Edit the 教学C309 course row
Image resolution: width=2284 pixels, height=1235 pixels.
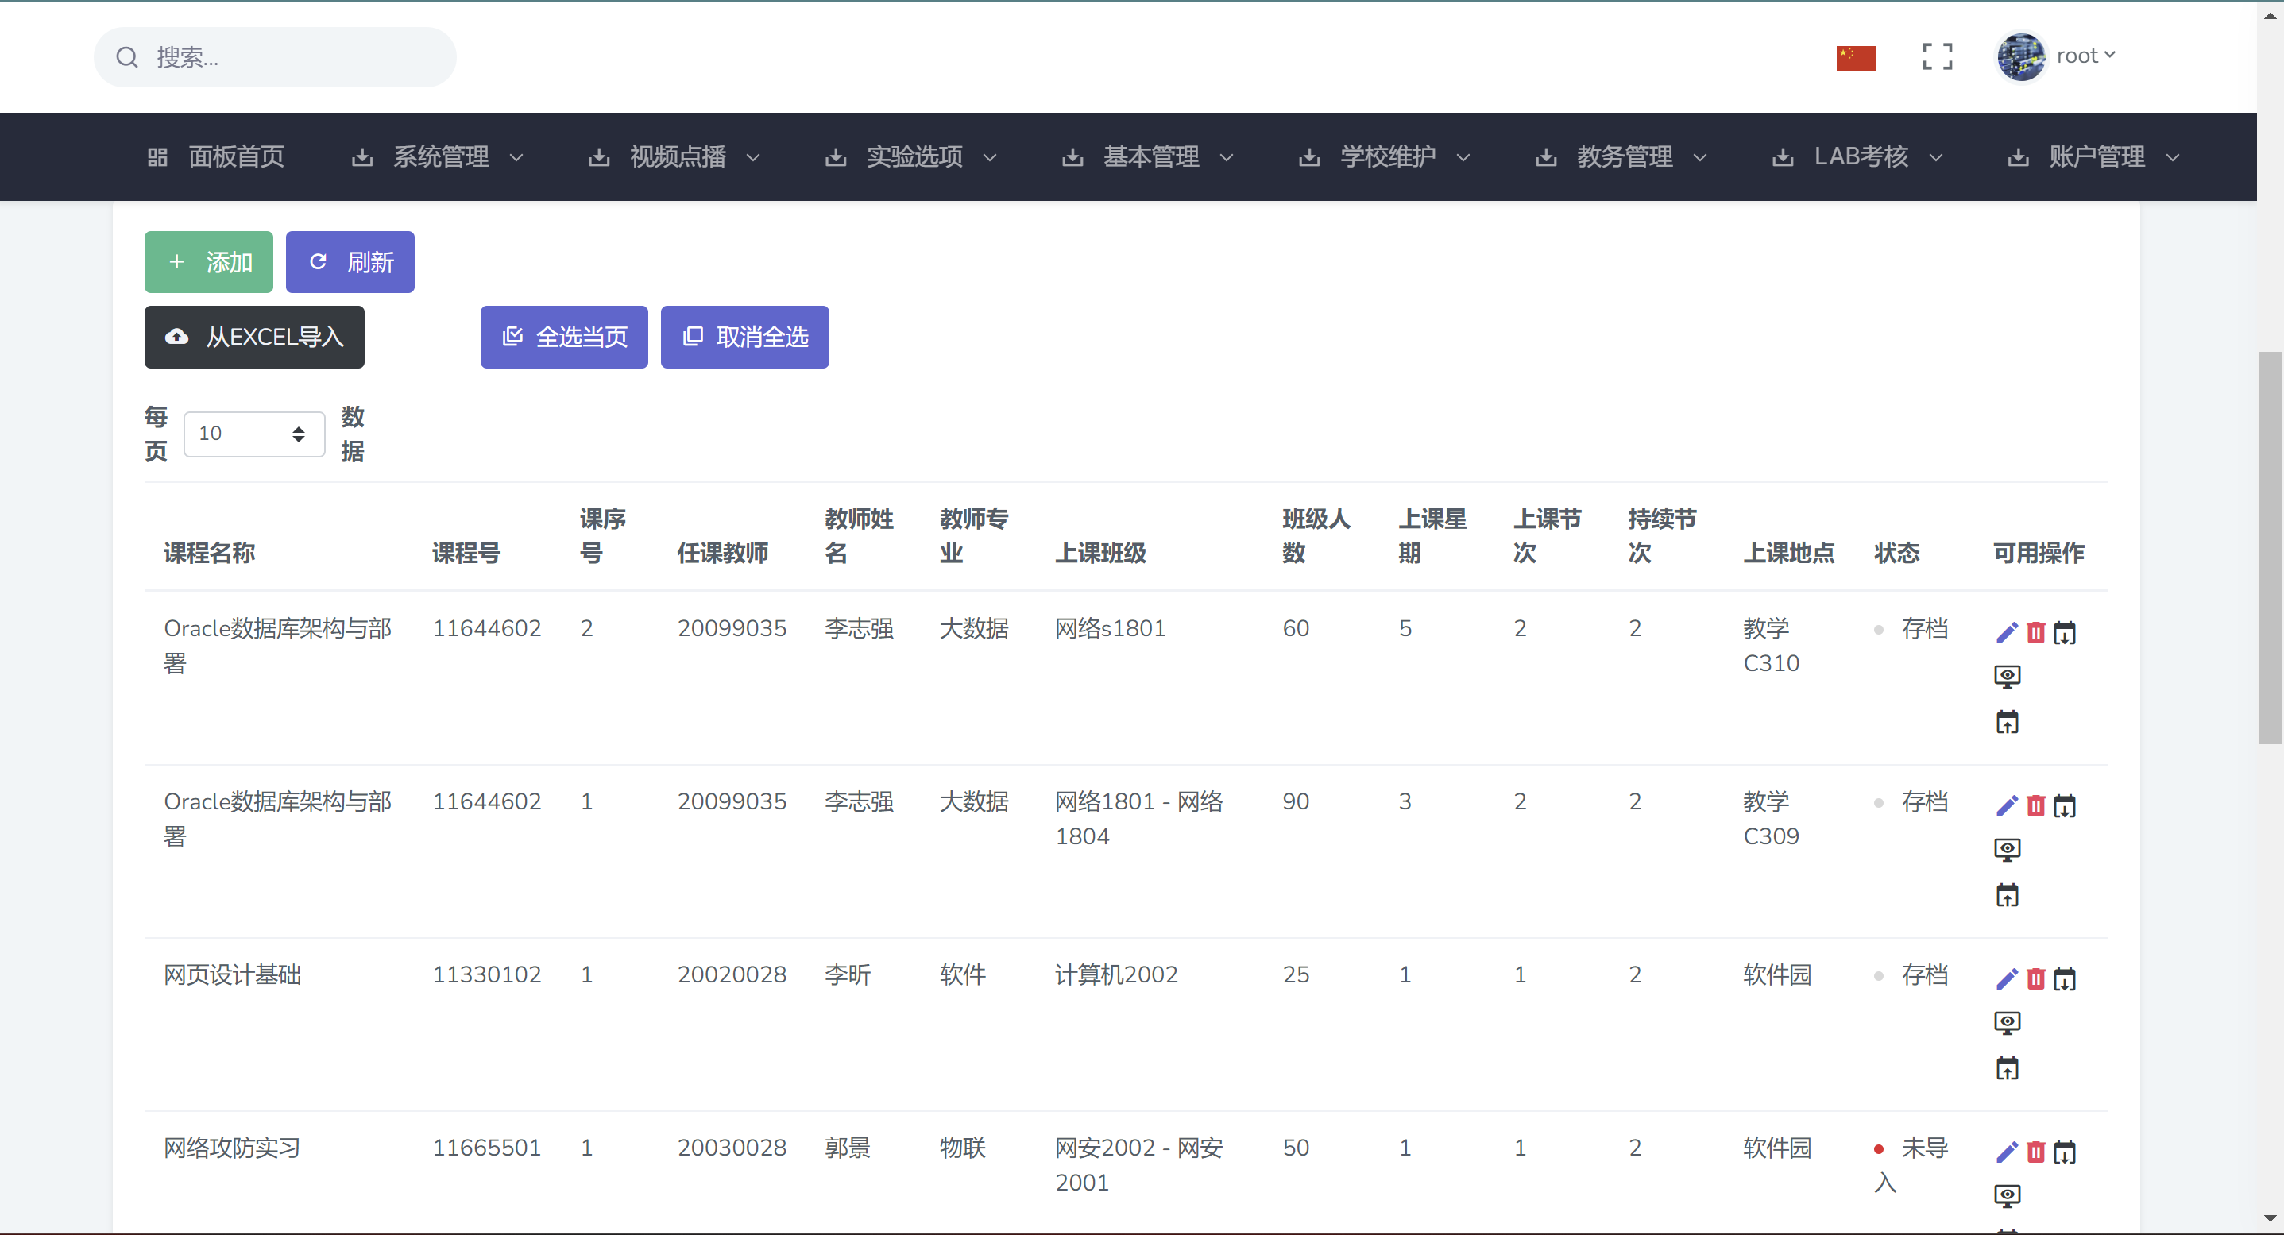click(x=2008, y=806)
